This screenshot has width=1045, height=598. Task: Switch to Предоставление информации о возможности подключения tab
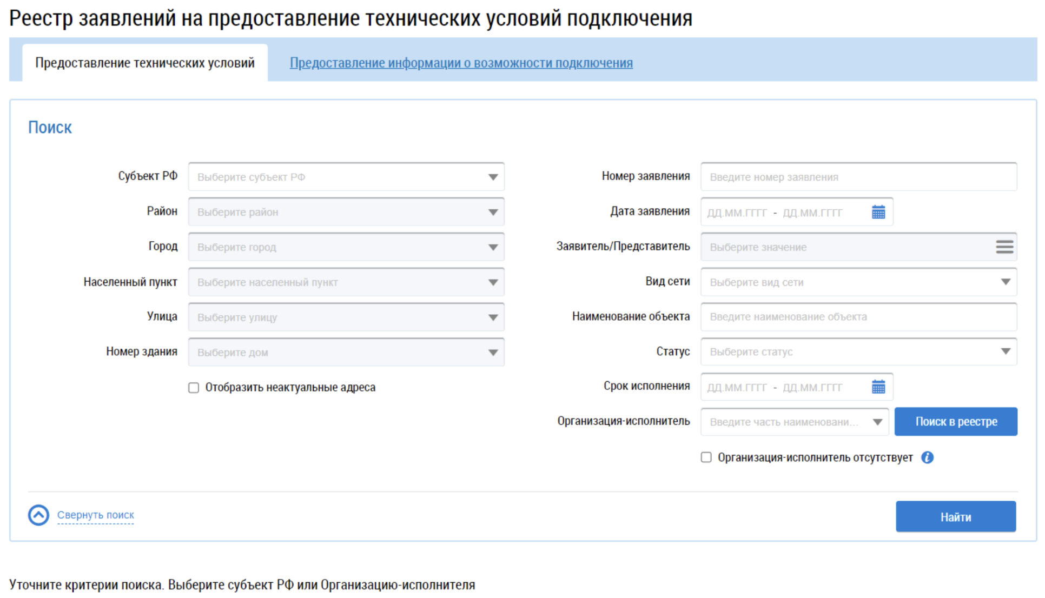click(x=461, y=63)
